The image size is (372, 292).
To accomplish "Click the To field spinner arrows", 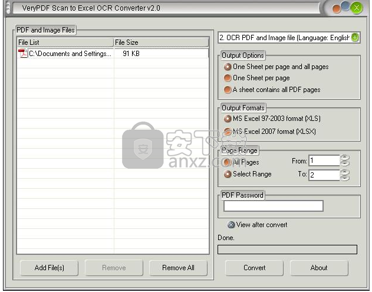I will (x=345, y=175).
